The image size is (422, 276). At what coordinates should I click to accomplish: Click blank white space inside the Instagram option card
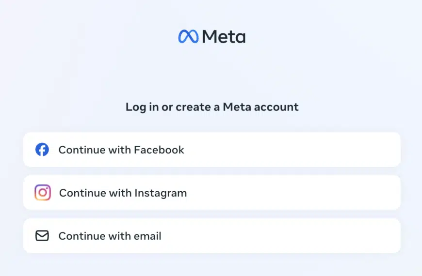[296, 193]
